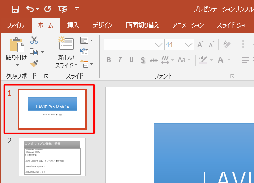
Task: Select slide 1 LAVIE Pro Mobile thumbnail
Action: pyautogui.click(x=52, y=109)
